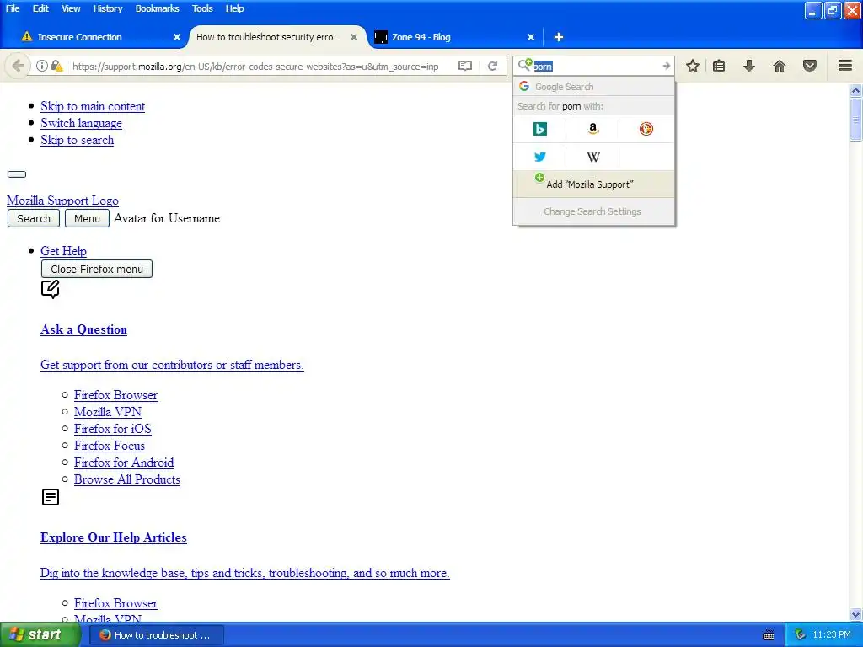This screenshot has height=647, width=863.
Task: Go back using the back arrow button
Action: click(18, 66)
